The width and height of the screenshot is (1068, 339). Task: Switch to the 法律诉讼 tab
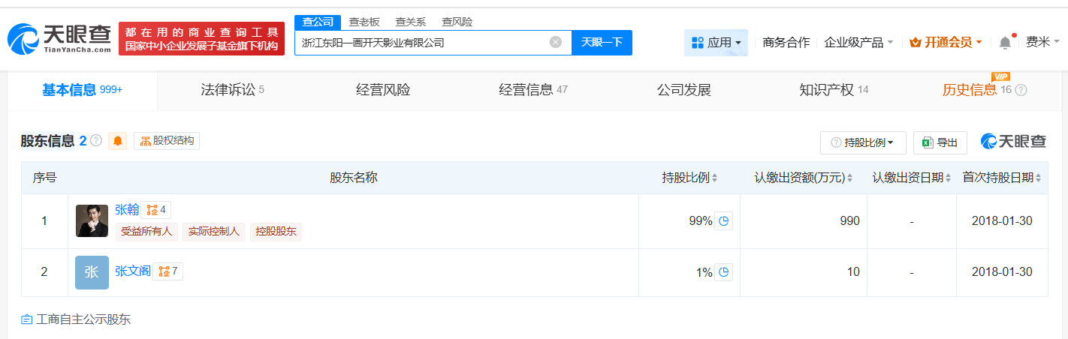[232, 91]
